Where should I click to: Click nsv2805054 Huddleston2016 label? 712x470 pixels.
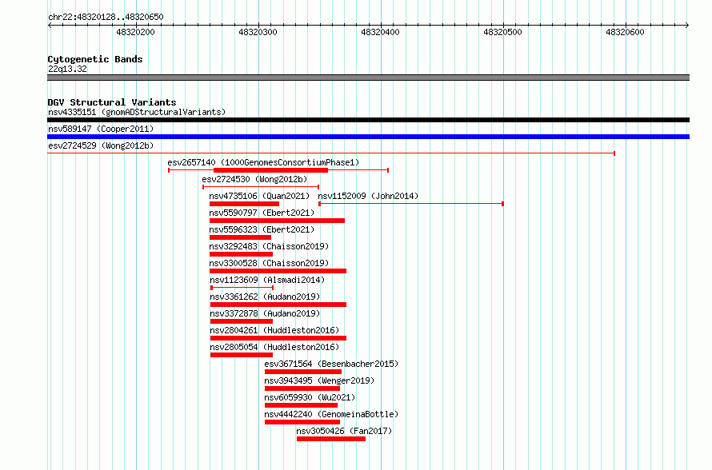click(274, 347)
